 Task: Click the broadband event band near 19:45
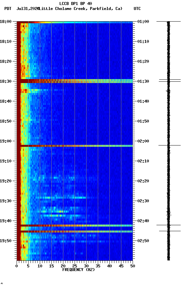point(75,232)
